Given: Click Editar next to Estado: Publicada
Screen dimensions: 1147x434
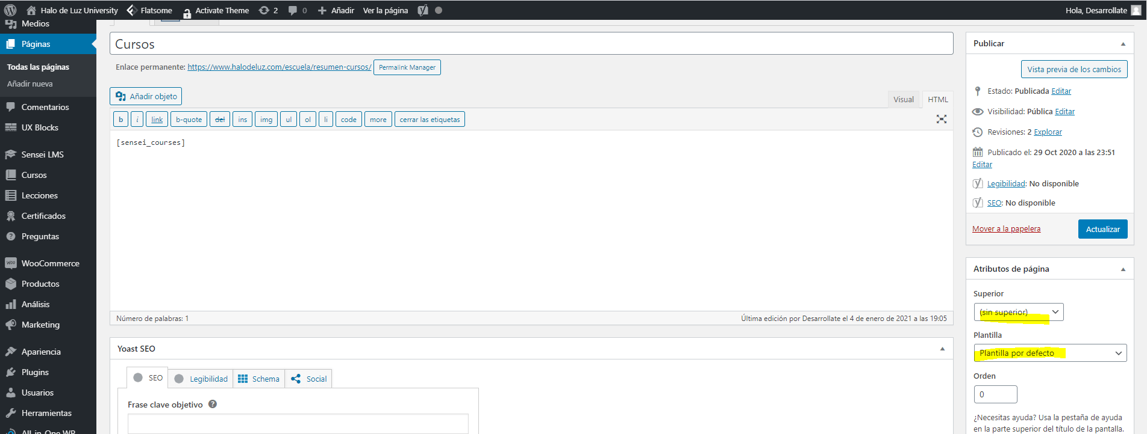Looking at the screenshot, I should pyautogui.click(x=1061, y=91).
